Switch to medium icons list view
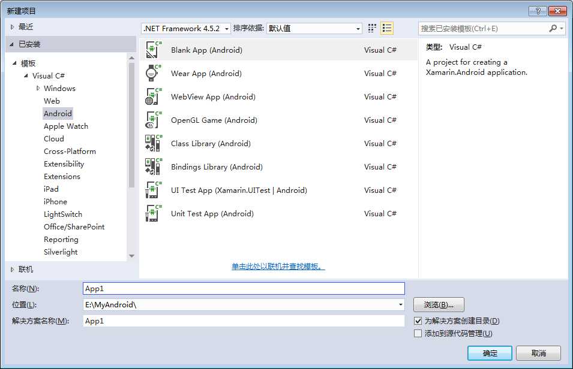Viewport: 573px width, 369px height. coord(386,29)
